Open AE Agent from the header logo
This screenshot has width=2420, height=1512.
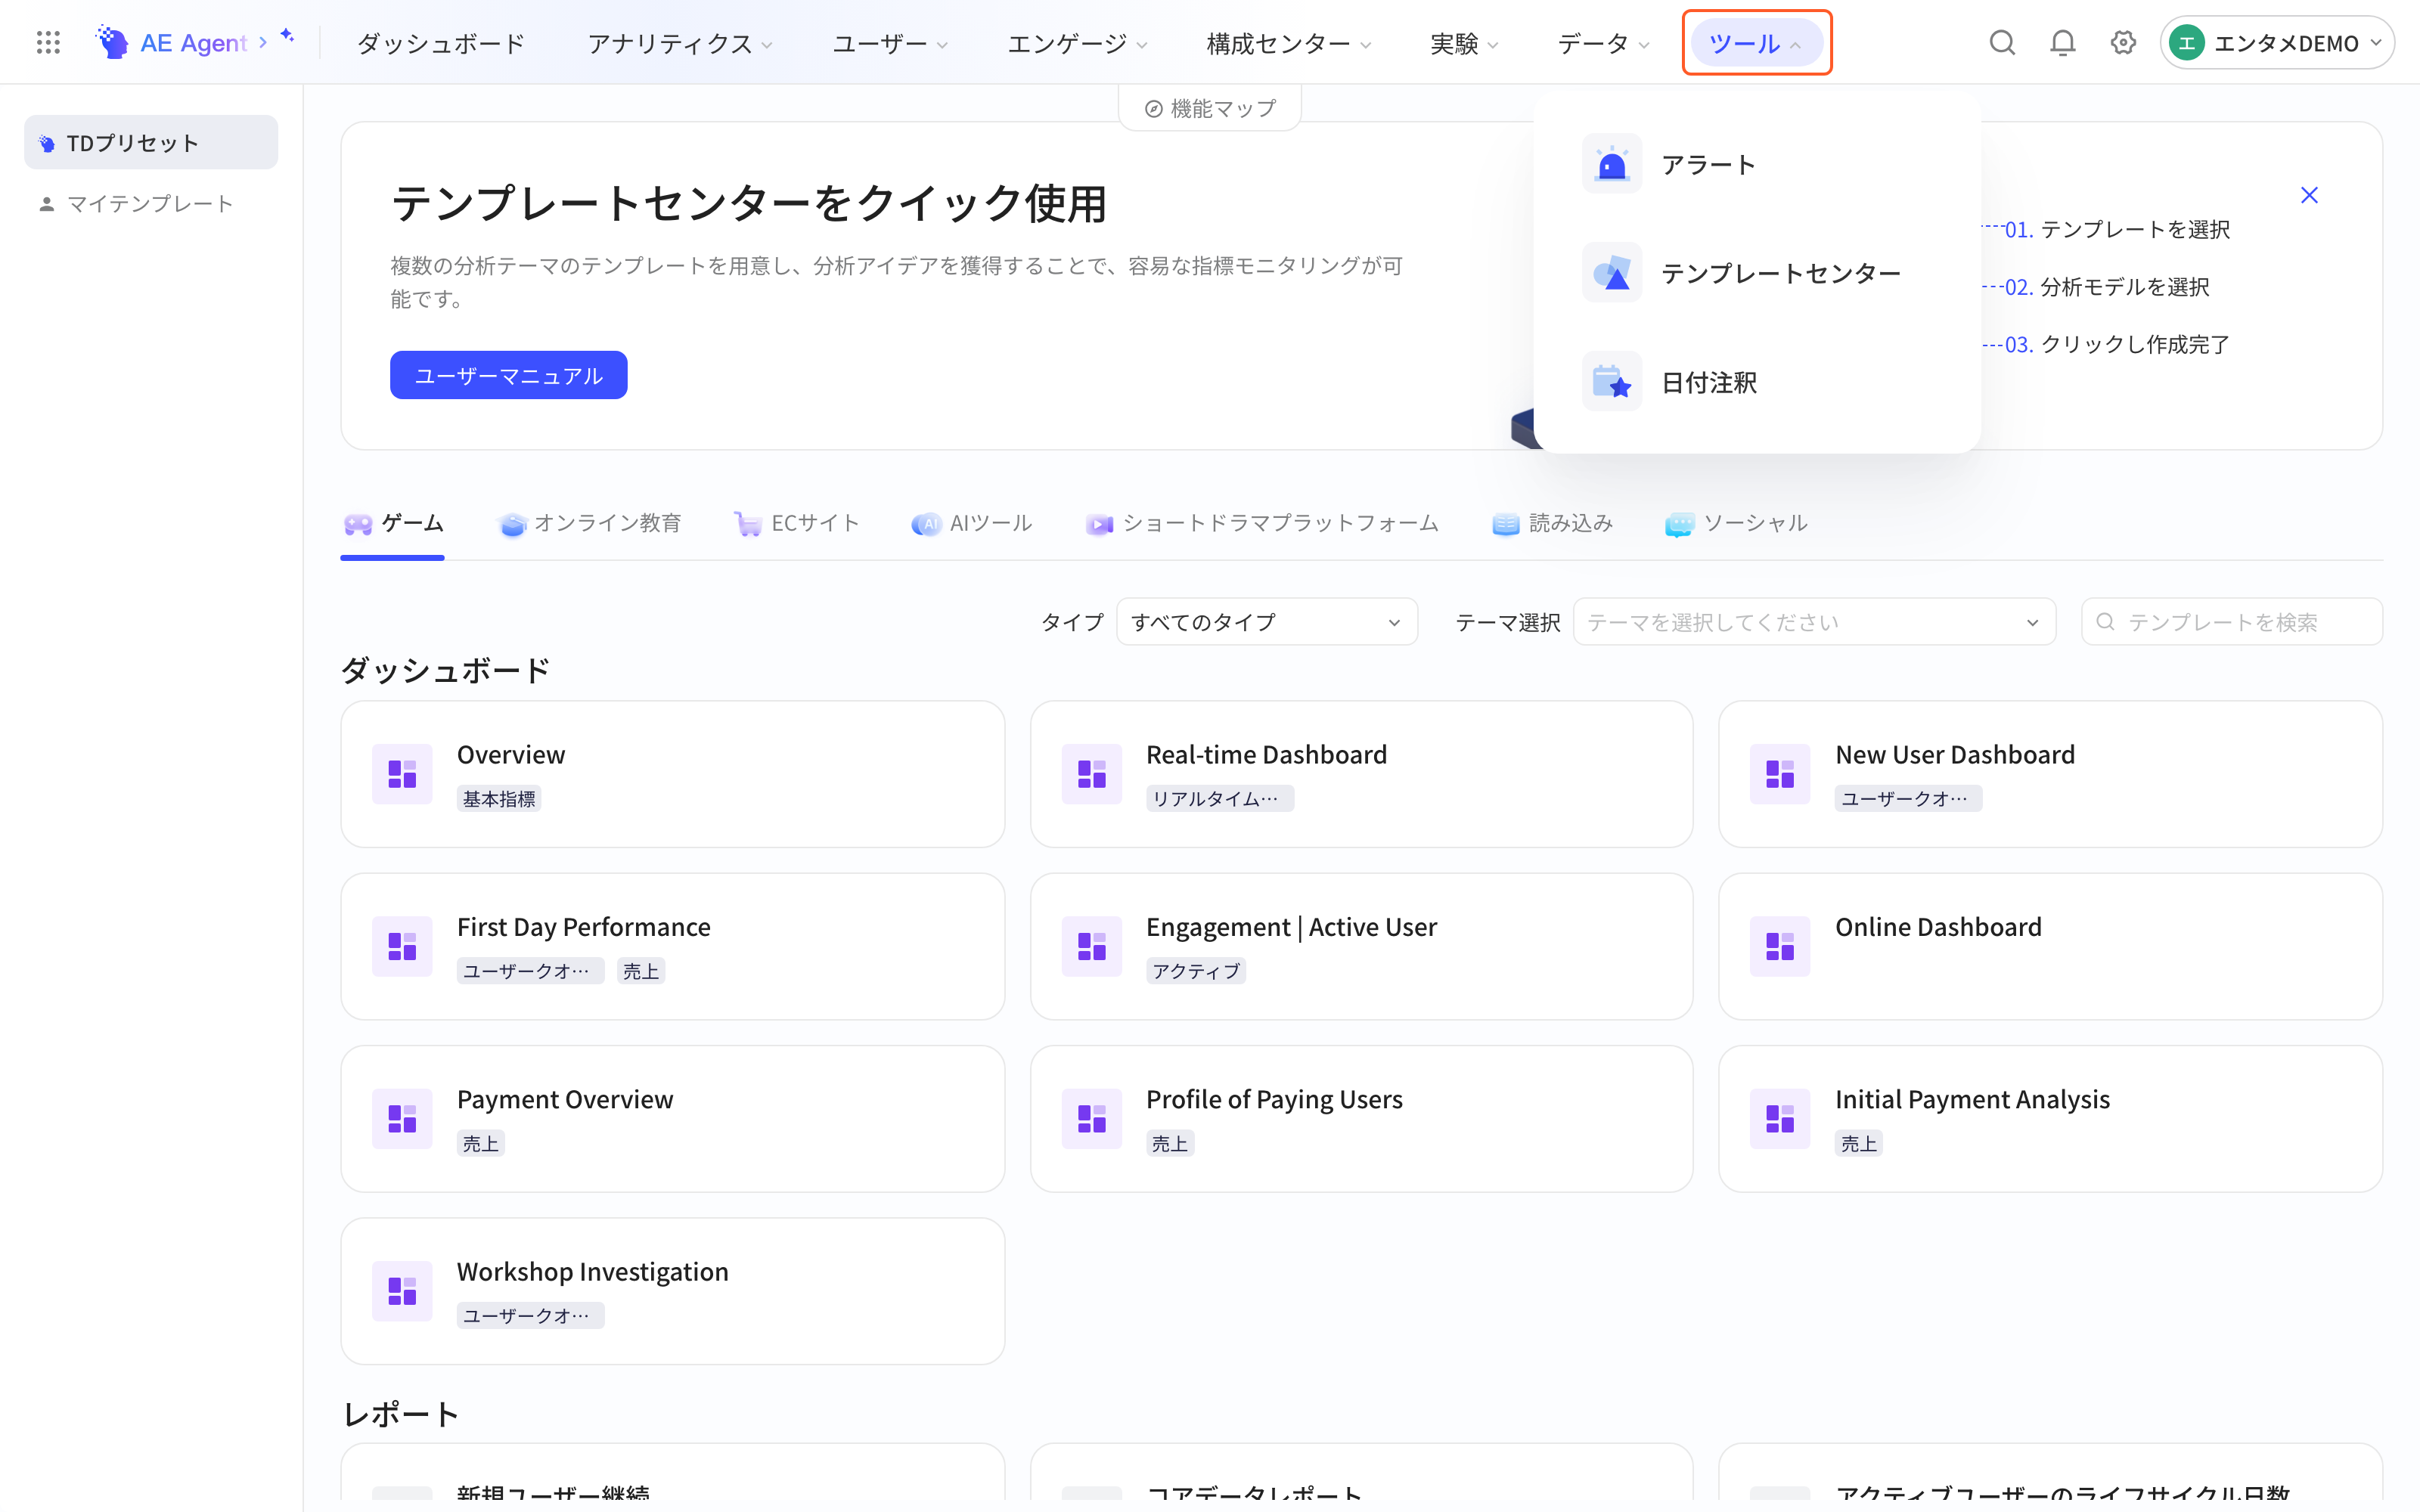pyautogui.click(x=182, y=42)
